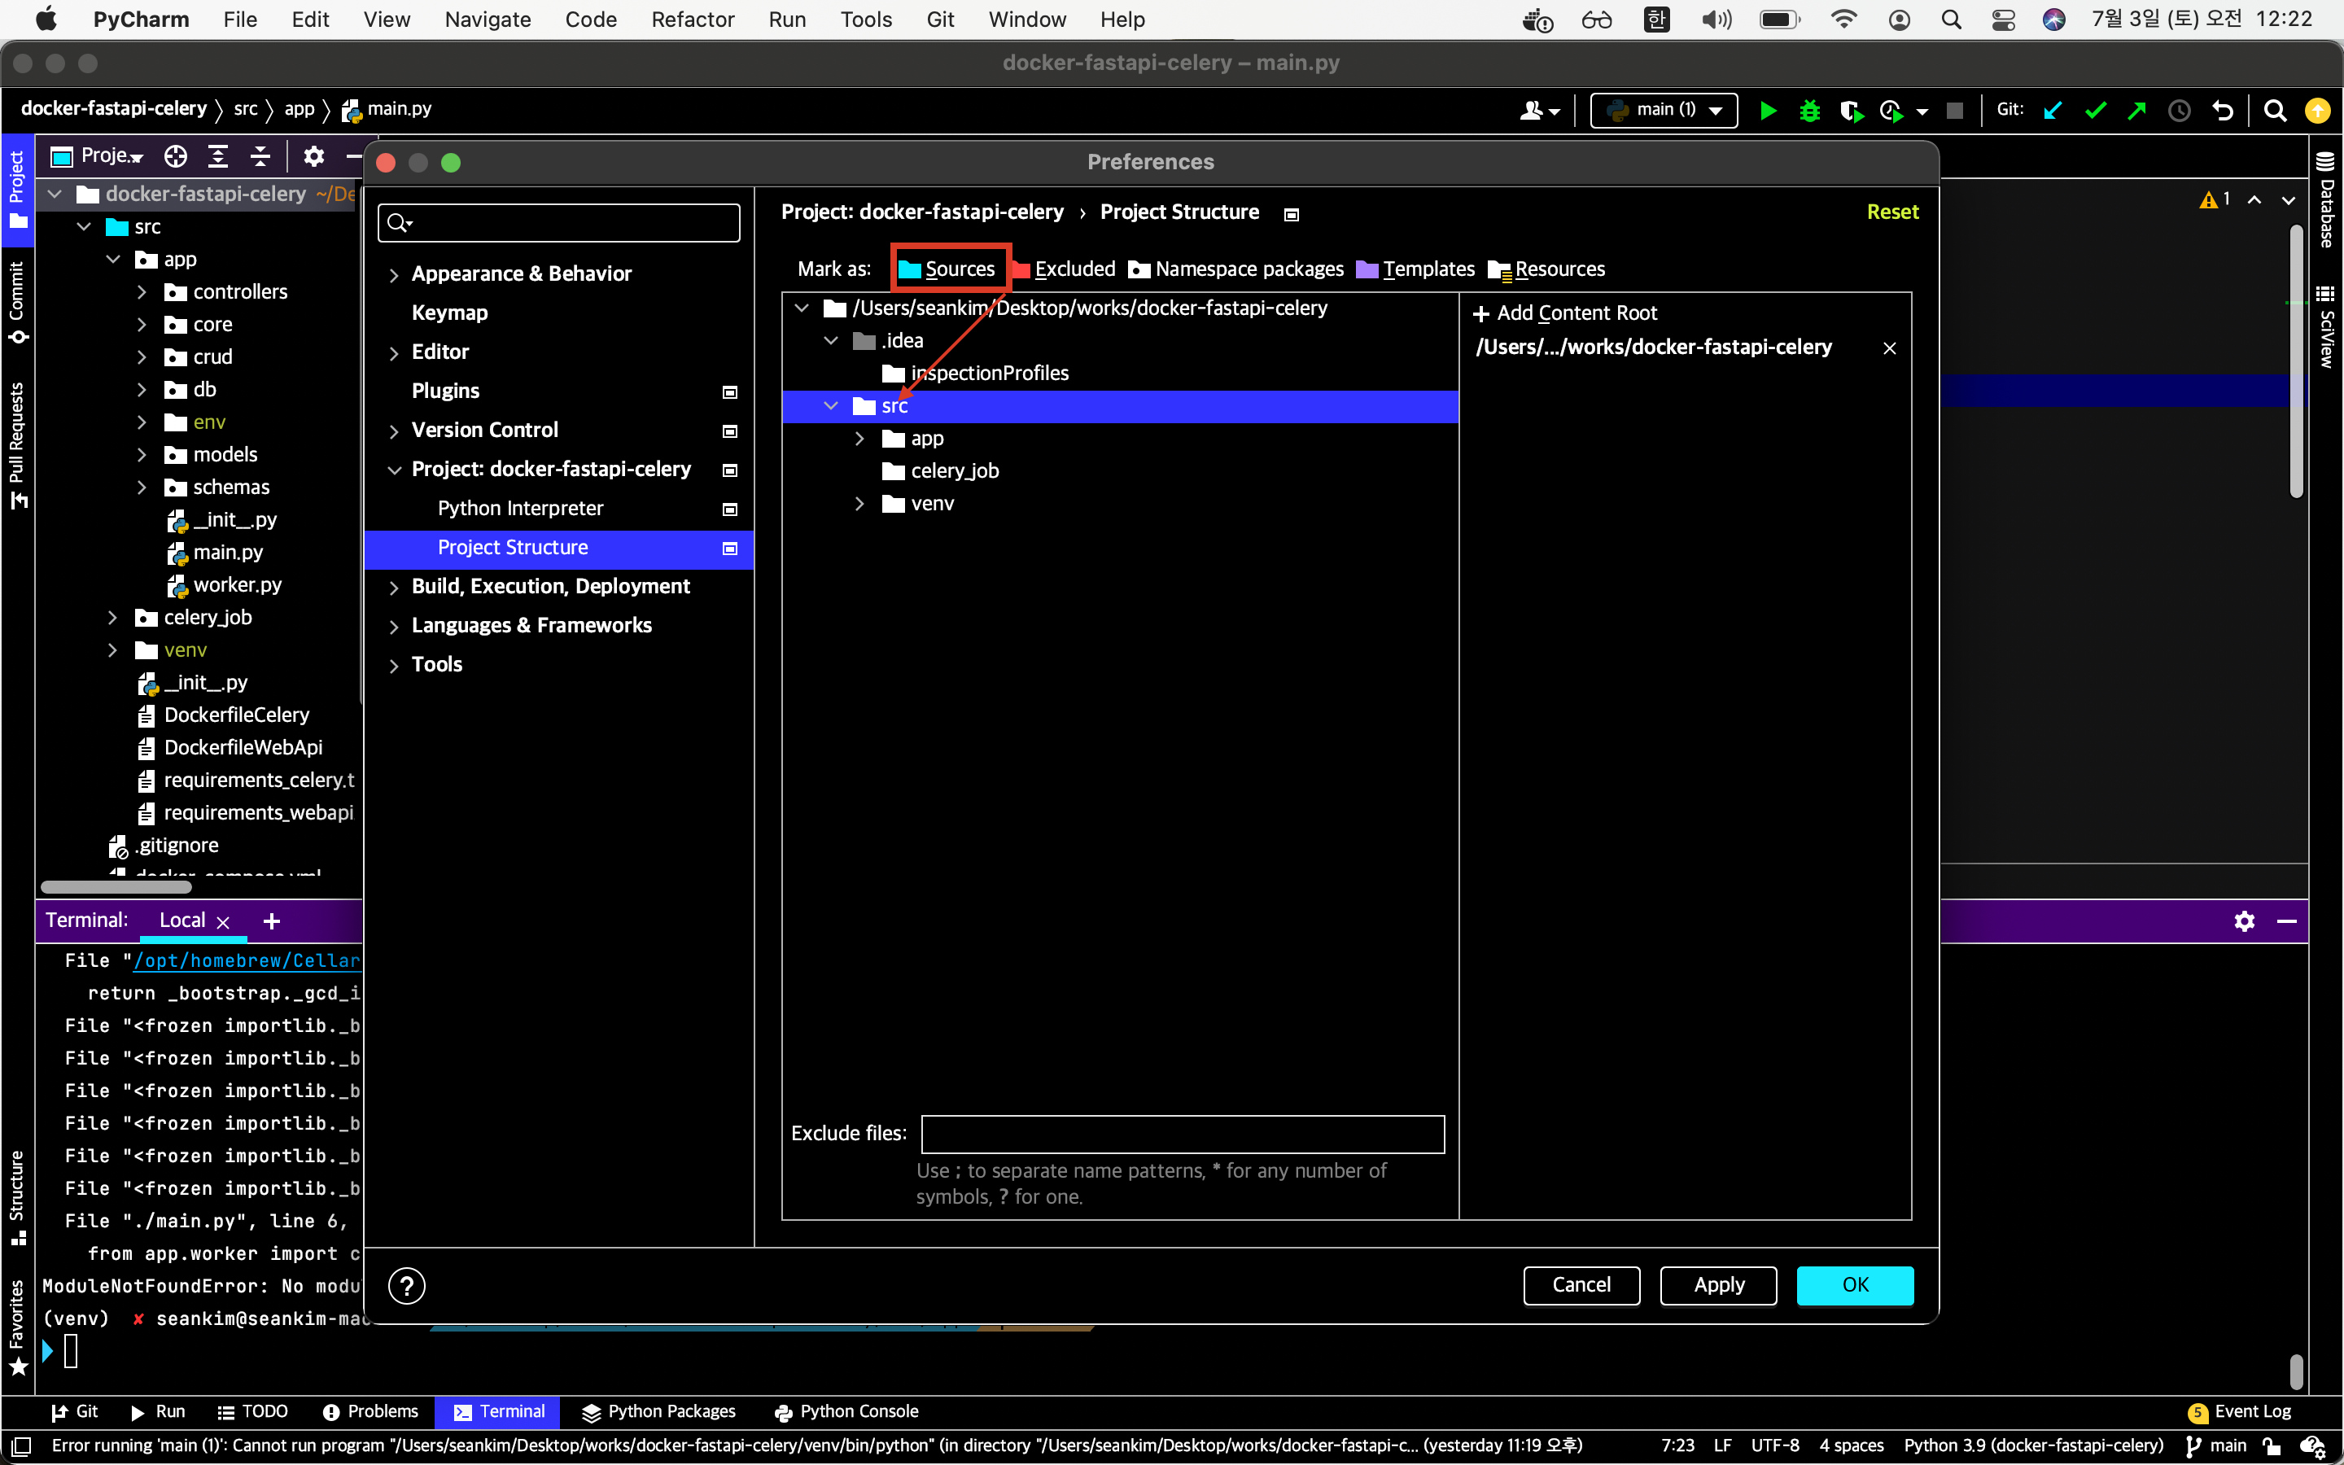Mark folder as Templates
This screenshot has width=2344, height=1465.
(1415, 269)
